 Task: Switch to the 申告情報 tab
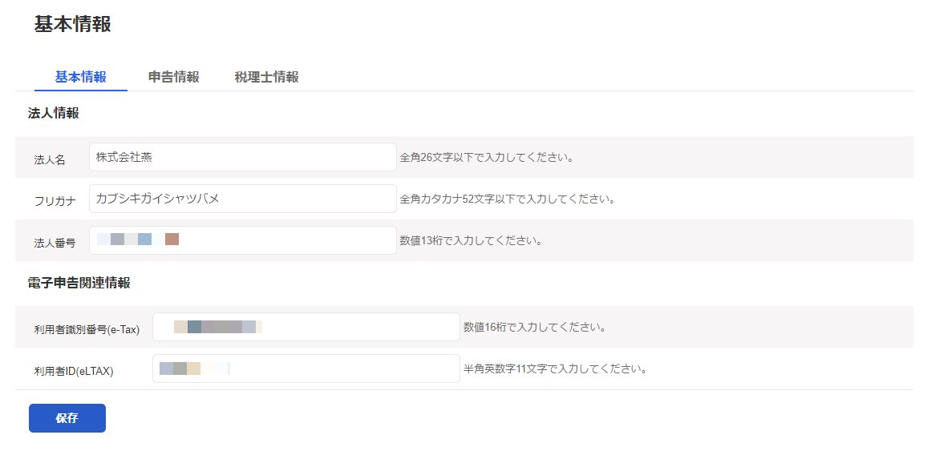pos(173,77)
